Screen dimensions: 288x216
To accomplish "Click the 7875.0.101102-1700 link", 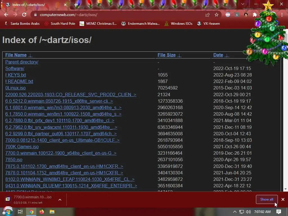I will [x=64, y=166].
